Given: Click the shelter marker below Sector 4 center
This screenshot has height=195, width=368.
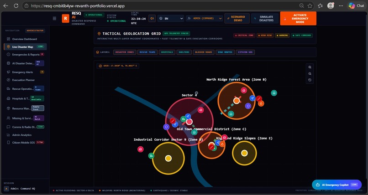Looking at the screenshot, I should click(194, 133).
